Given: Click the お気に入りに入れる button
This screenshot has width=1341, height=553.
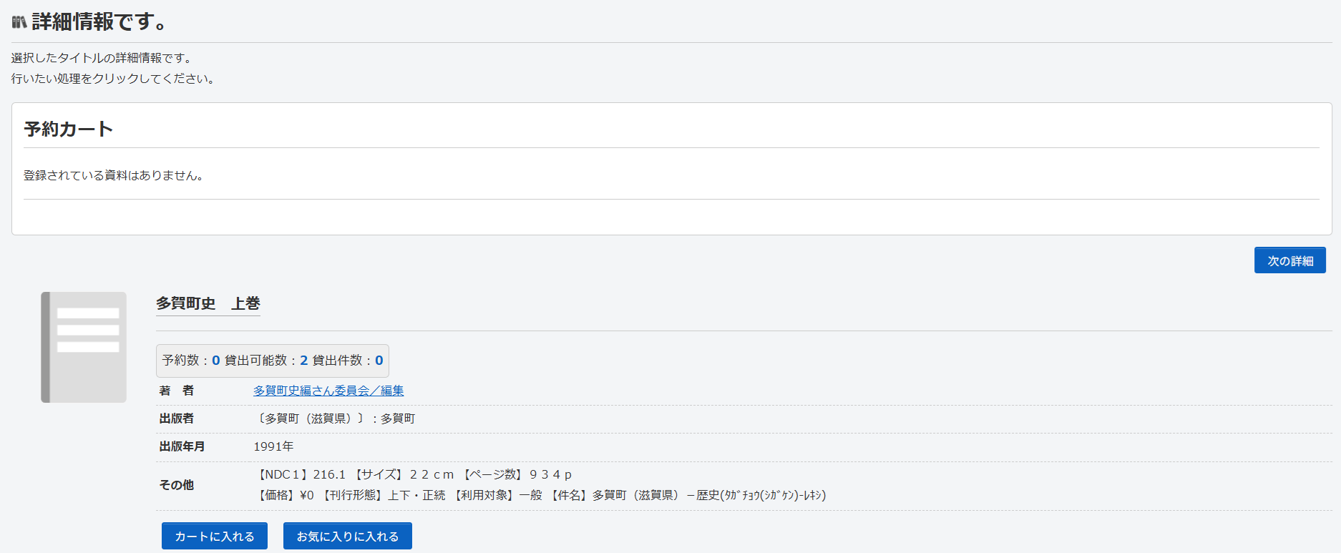Looking at the screenshot, I should [x=347, y=536].
